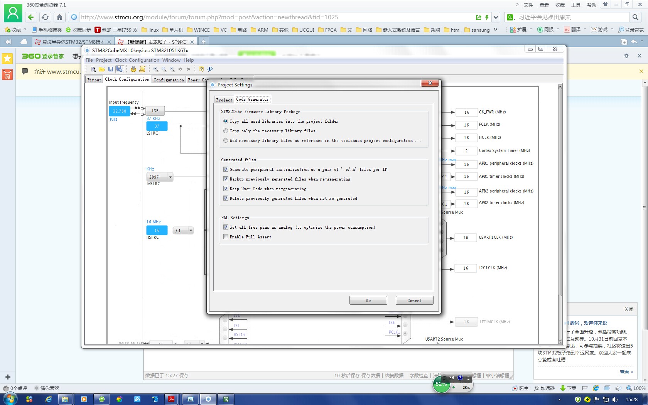Click the 登录管家 bookmark bar button
648x405 pixels.
coord(631,30)
